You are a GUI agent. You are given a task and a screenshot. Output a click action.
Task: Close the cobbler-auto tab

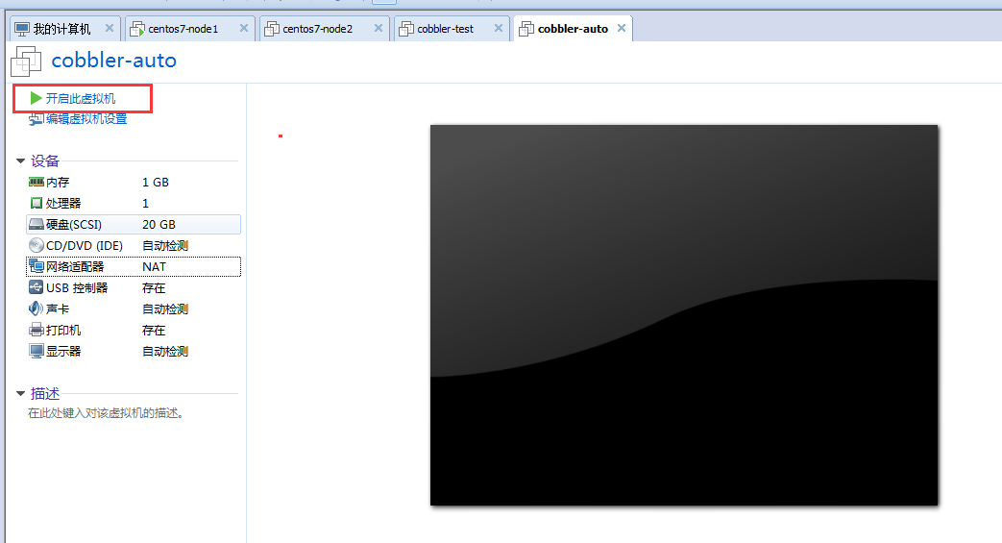(622, 28)
